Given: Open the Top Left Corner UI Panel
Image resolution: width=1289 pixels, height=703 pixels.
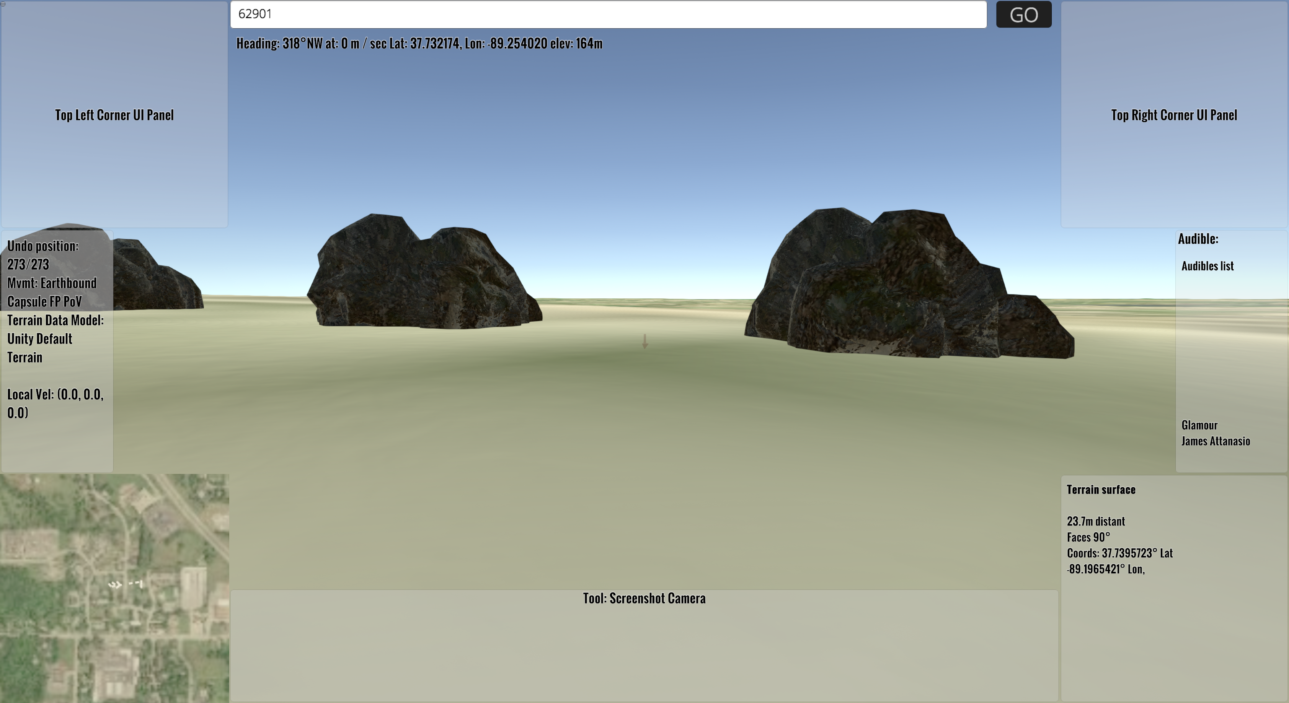Looking at the screenshot, I should pos(114,115).
